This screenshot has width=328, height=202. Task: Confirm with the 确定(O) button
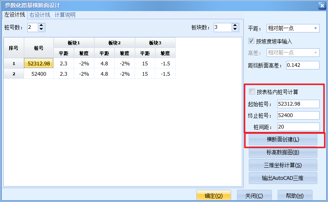(x=213, y=196)
